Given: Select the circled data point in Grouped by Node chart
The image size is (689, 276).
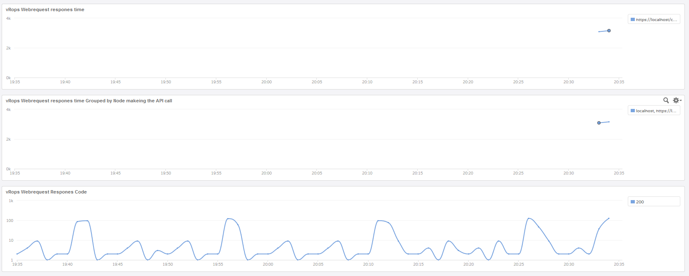Looking at the screenshot, I should point(599,123).
